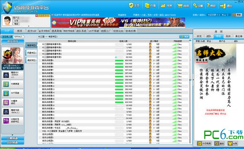The image size is (244, 149).
Task: Select the 电信专区1 zone
Action: point(31,45)
